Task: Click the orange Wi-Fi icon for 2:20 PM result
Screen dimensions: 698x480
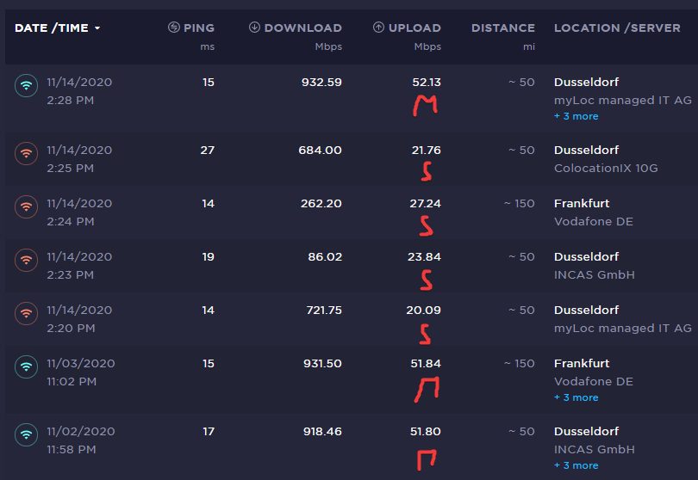Action: [27, 314]
